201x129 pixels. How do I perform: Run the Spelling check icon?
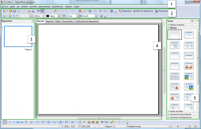(x=38, y=11)
